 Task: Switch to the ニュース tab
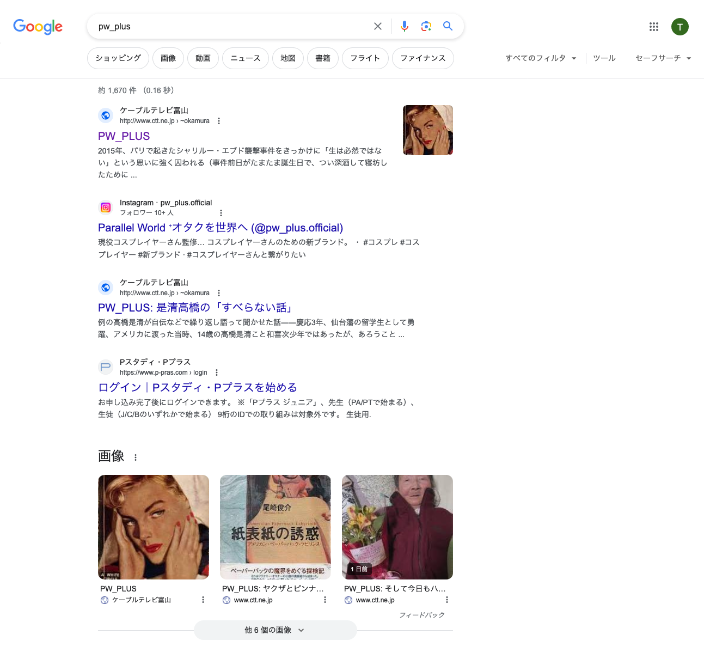pyautogui.click(x=245, y=58)
